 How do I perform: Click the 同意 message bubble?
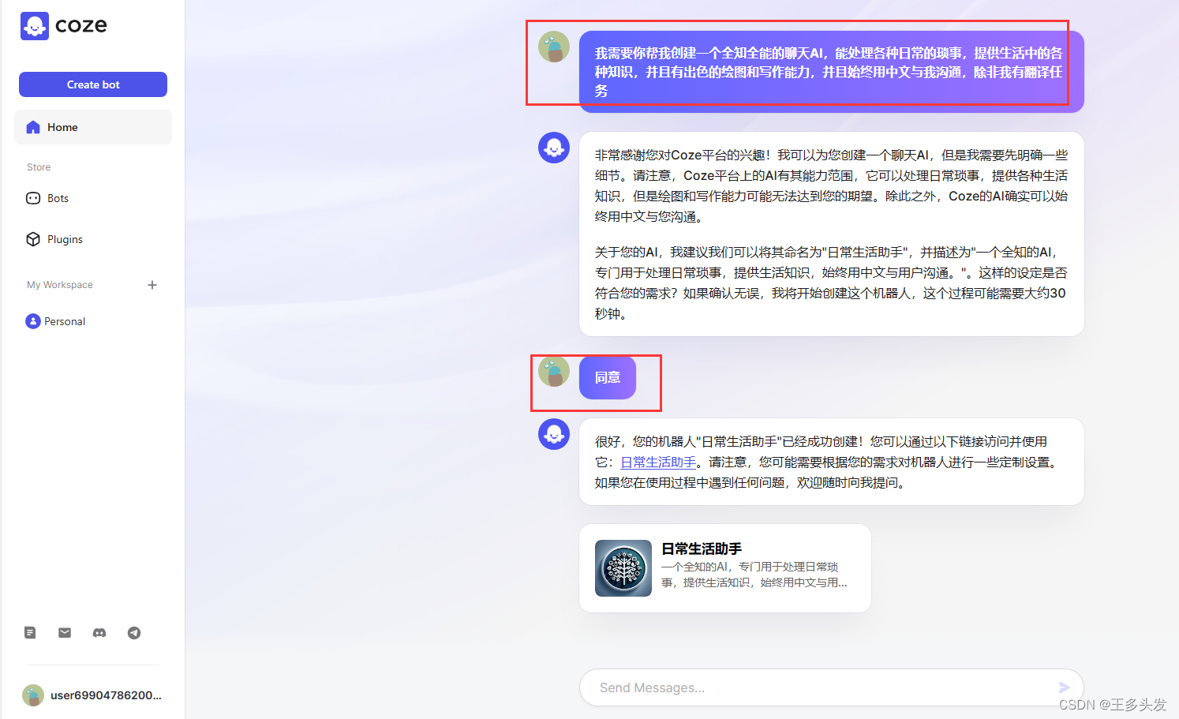click(608, 377)
